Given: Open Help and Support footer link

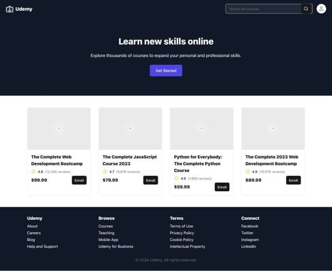Looking at the screenshot, I should [x=43, y=247].
